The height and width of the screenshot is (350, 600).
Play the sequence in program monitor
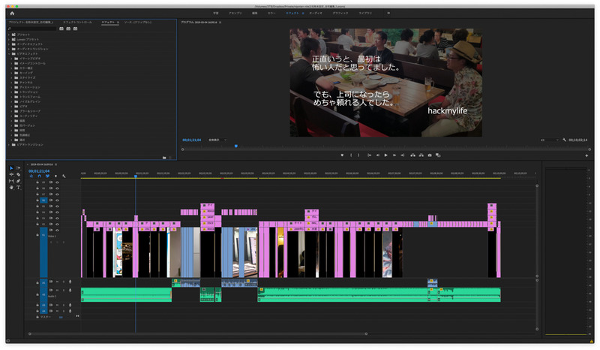coord(385,155)
